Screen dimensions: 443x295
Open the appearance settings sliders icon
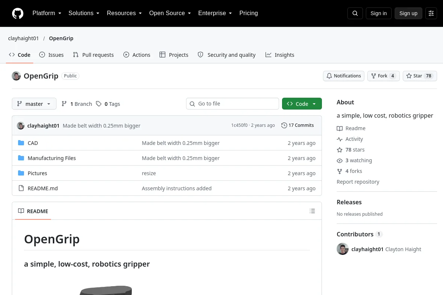(x=431, y=13)
